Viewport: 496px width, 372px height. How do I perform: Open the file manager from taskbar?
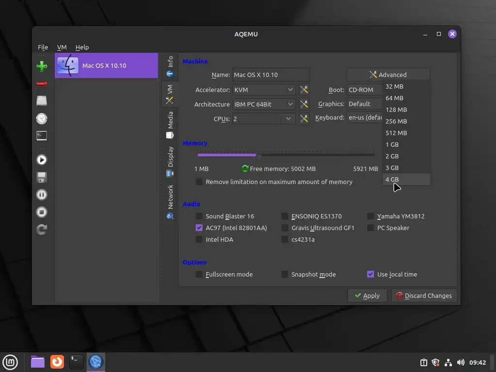38,362
